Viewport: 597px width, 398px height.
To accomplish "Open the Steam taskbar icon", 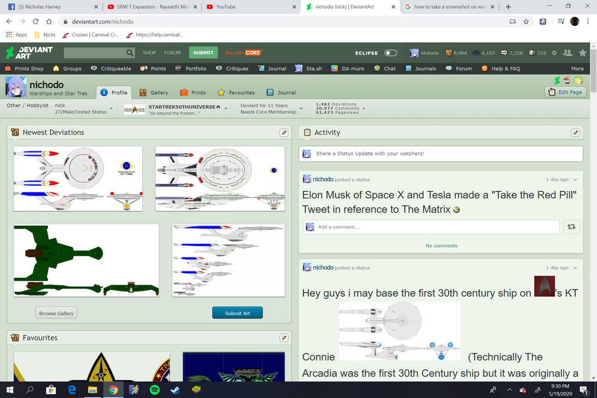I will 175,390.
